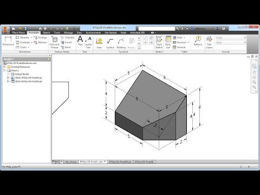Image resolution: width=260 pixels, height=195 pixels.
Task: Select the Bend note tool
Action: pos(66,47)
